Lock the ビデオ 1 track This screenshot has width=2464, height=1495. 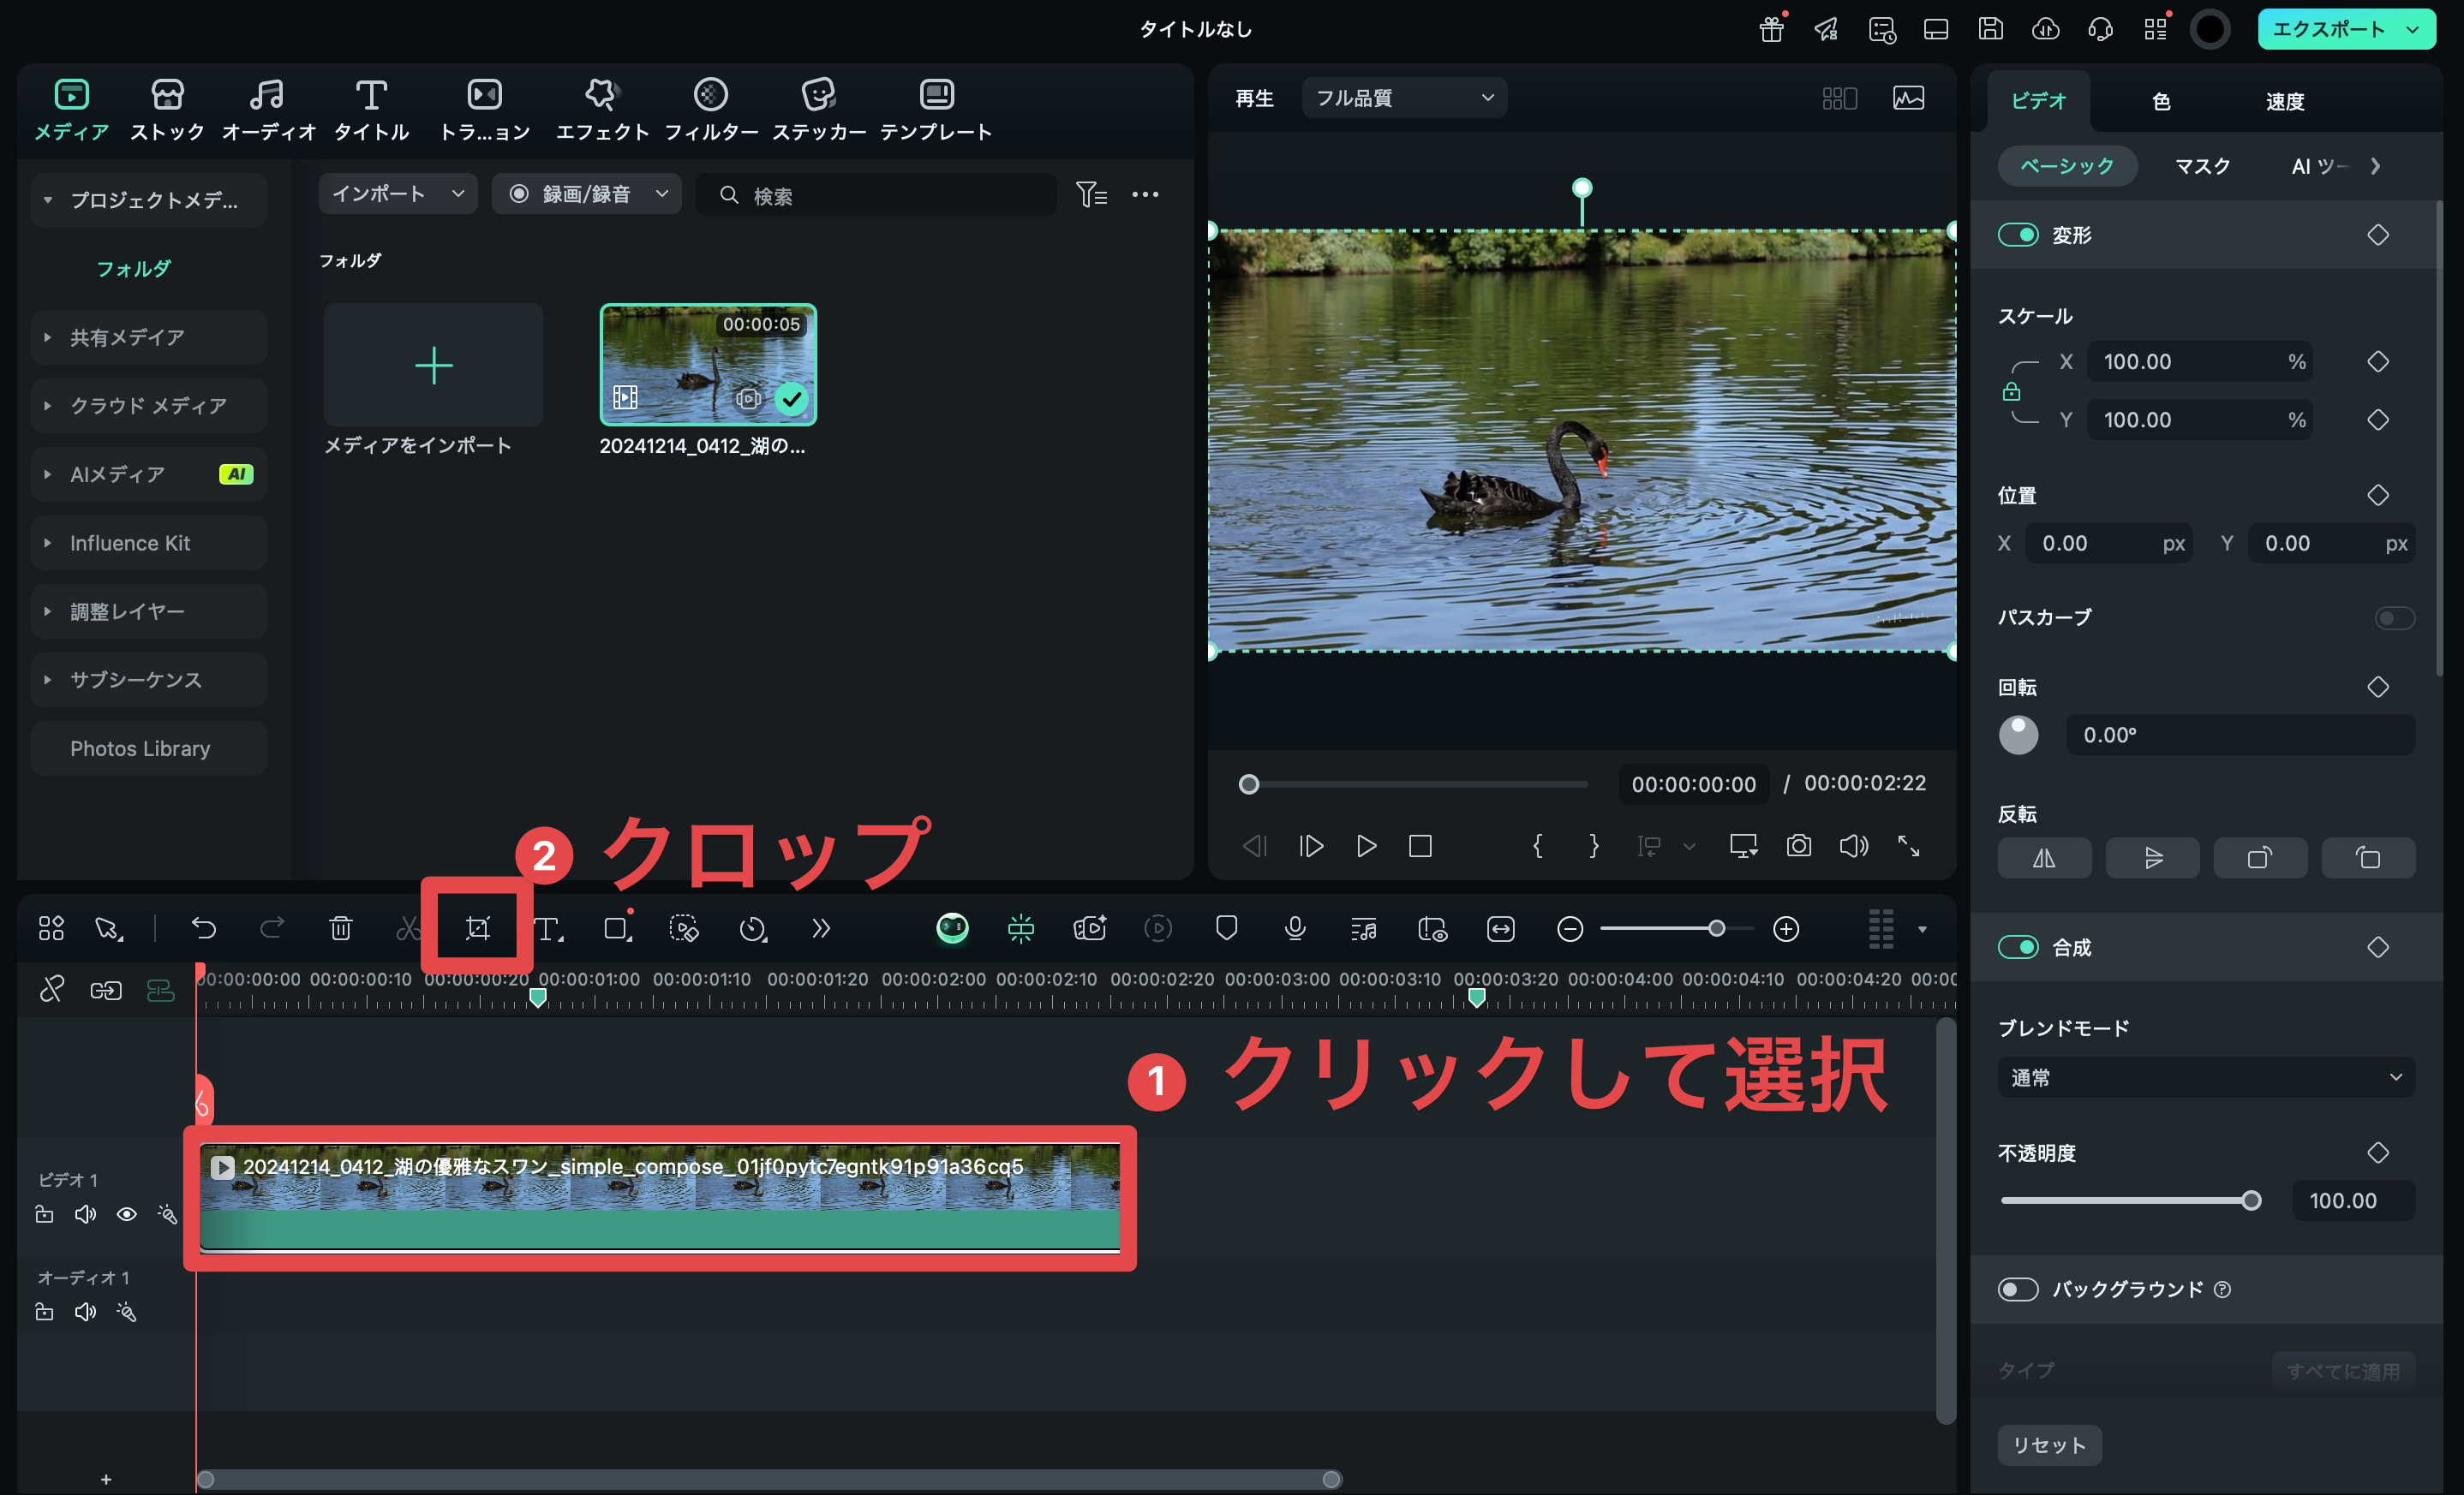44,1214
